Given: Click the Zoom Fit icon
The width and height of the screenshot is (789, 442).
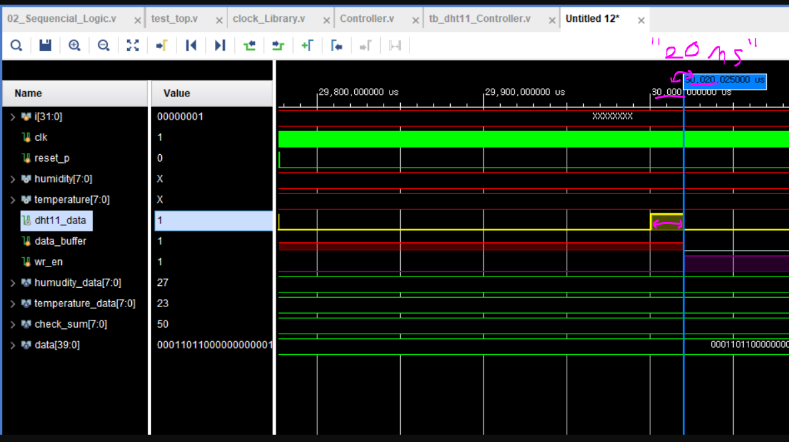Looking at the screenshot, I should 132,45.
